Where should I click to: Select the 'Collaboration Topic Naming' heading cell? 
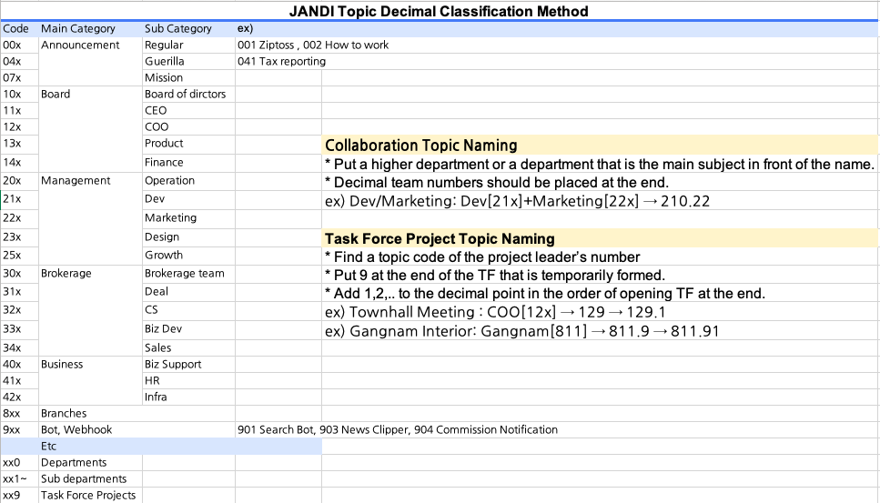(x=600, y=145)
